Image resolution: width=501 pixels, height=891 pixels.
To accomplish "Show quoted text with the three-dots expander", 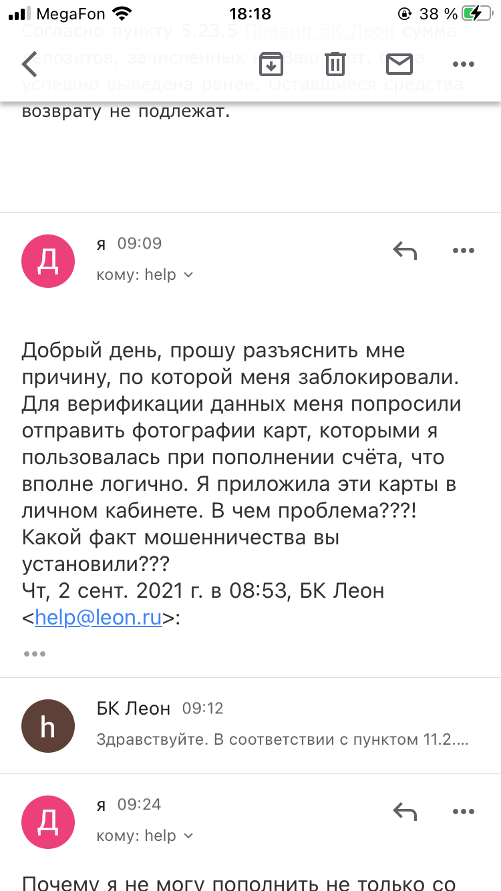I will point(35,653).
